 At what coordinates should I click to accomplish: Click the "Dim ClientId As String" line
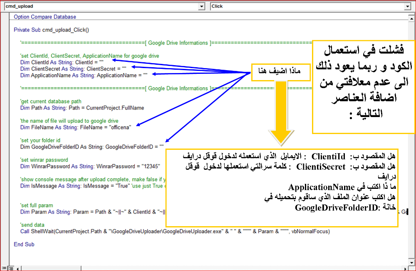[62, 62]
